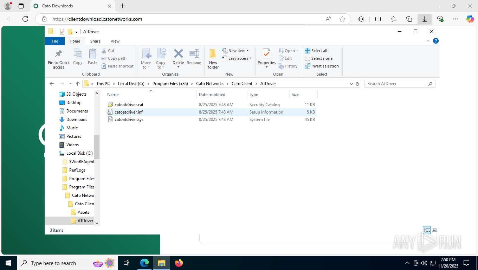
Task: Switch to large icons view layout
Action: point(434,230)
